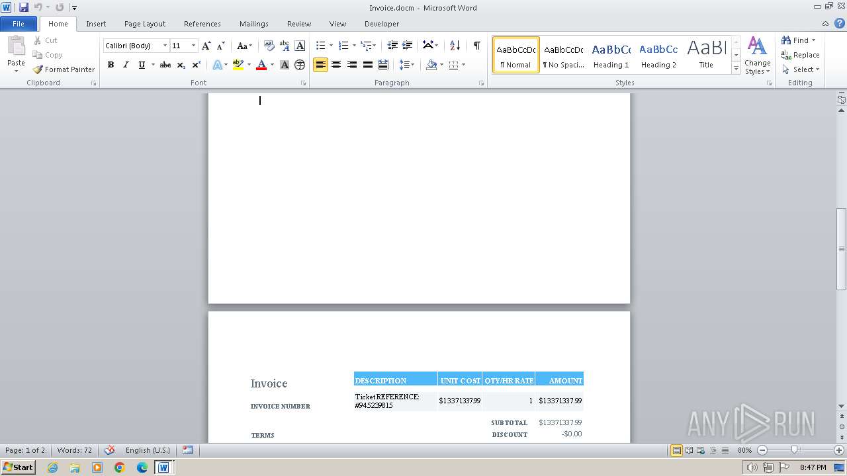Toggle show paragraph marks
The width and height of the screenshot is (847, 476).
[476, 46]
